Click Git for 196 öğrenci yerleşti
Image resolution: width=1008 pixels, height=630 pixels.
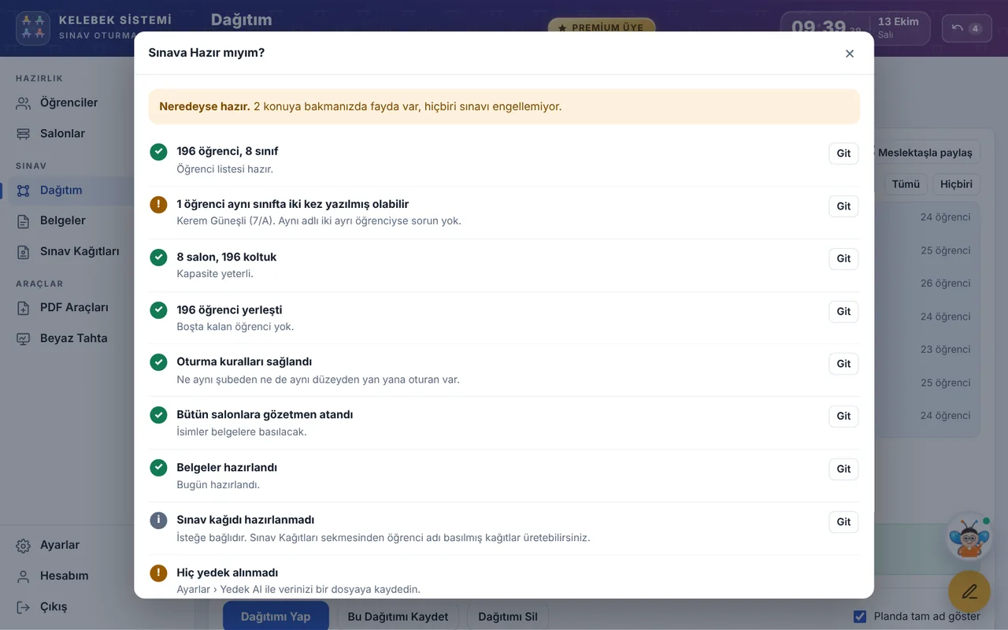click(843, 312)
